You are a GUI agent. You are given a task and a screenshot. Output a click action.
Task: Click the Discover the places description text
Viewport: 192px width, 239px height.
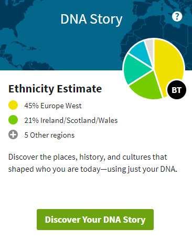point(93,163)
